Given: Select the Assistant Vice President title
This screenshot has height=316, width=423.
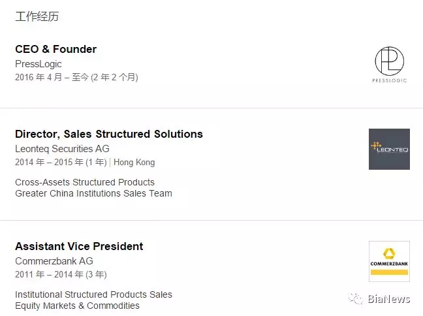Looking at the screenshot, I should point(79,246).
